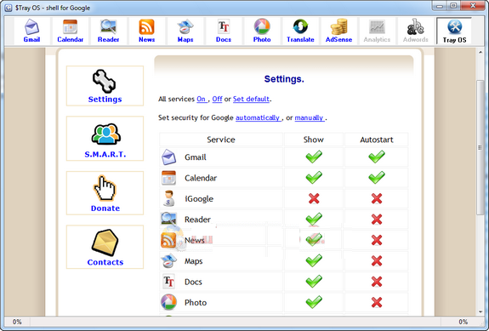The height and width of the screenshot is (331, 489).
Task: Click the Reader icon in services table
Action: coord(168,219)
